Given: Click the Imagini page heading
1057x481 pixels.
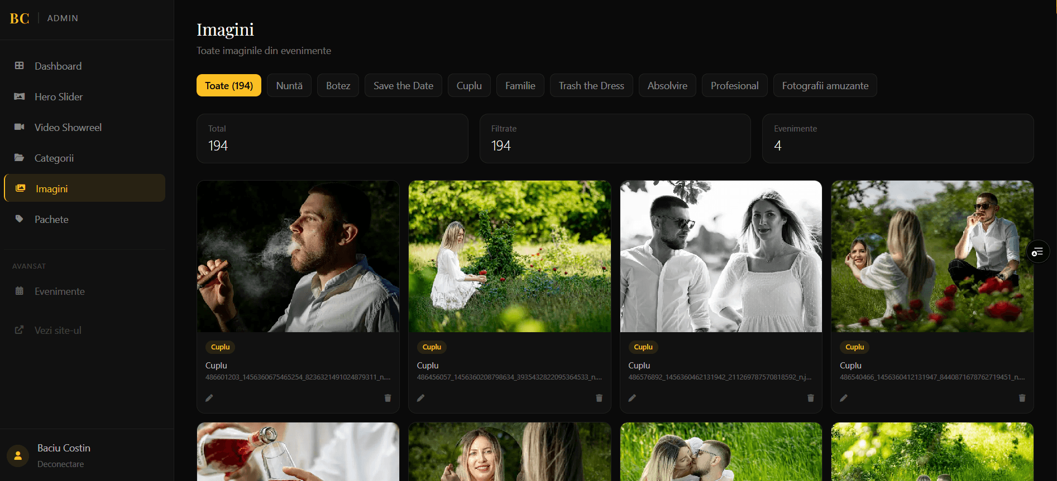Looking at the screenshot, I should (225, 29).
